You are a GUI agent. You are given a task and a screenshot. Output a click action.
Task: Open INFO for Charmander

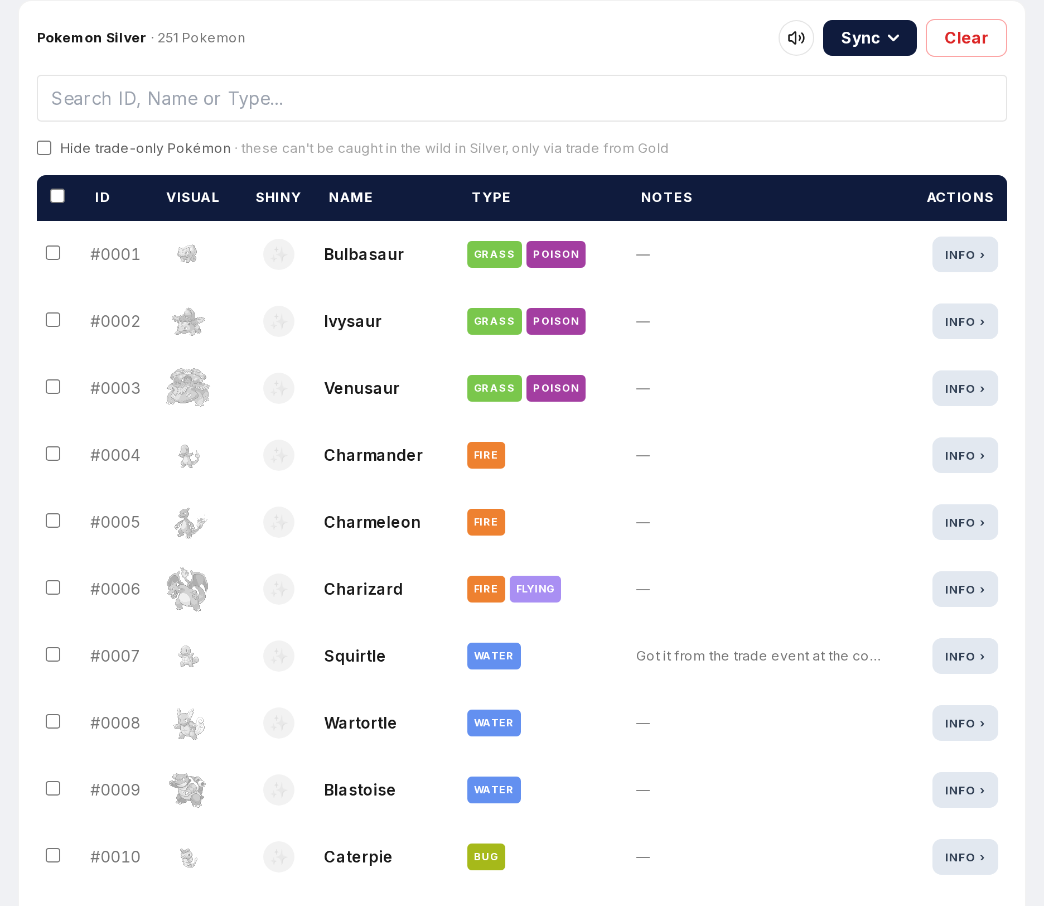(965, 455)
